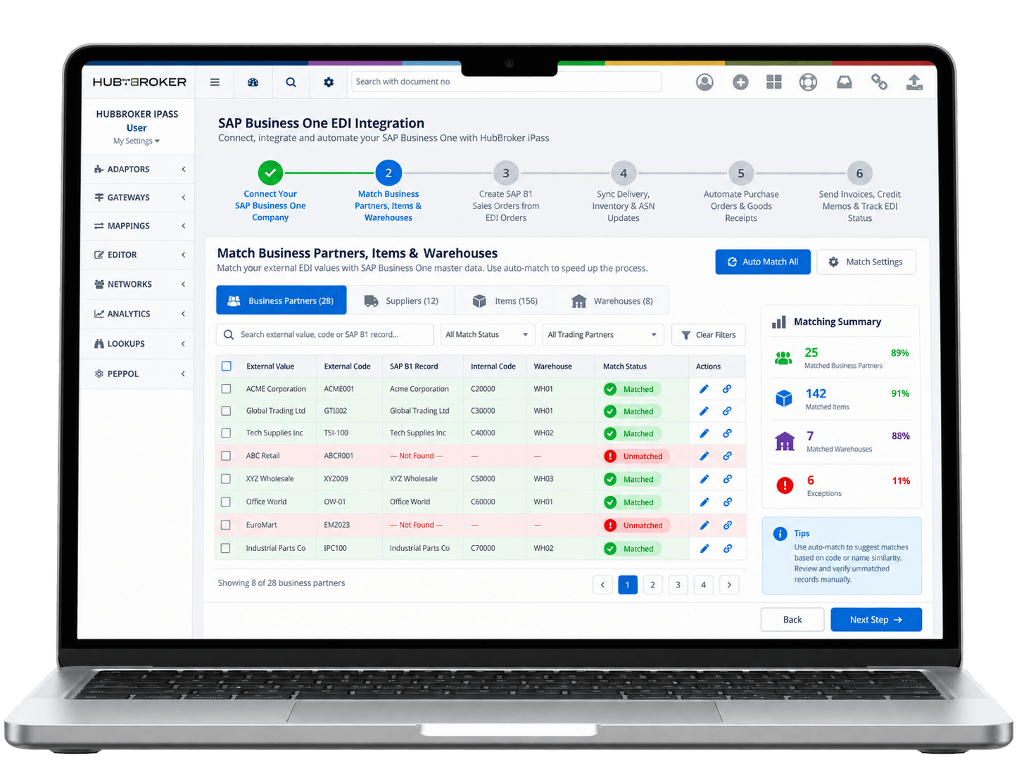This screenshot has height=764, width=1019.
Task: Open the user profile avatar icon
Action: [704, 82]
